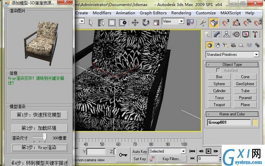This screenshot has width=265, height=166.
Task: Open Select by Name list tool
Action: (x=101, y=23)
